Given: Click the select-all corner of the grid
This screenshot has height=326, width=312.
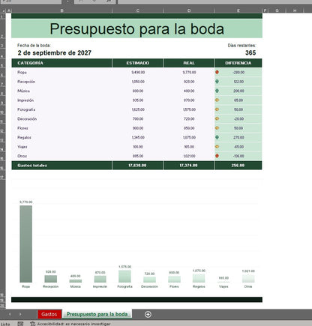Looking at the screenshot, I should pyautogui.click(x=3, y=10).
